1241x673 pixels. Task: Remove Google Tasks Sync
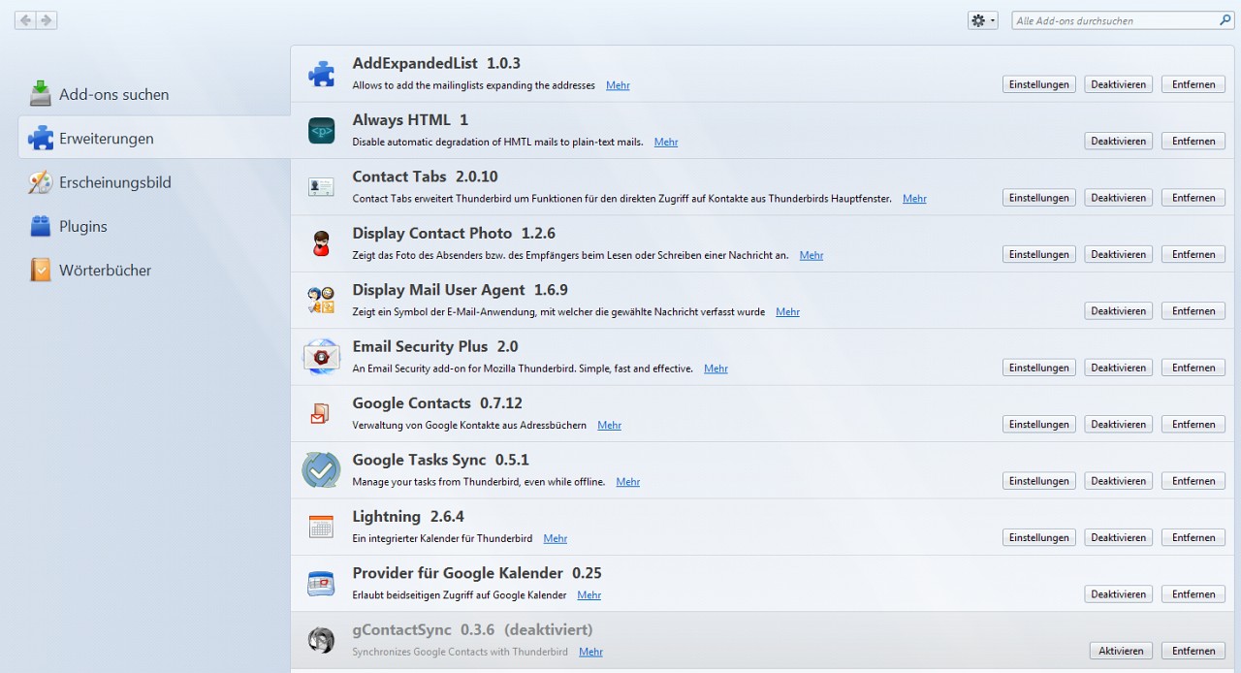1193,481
